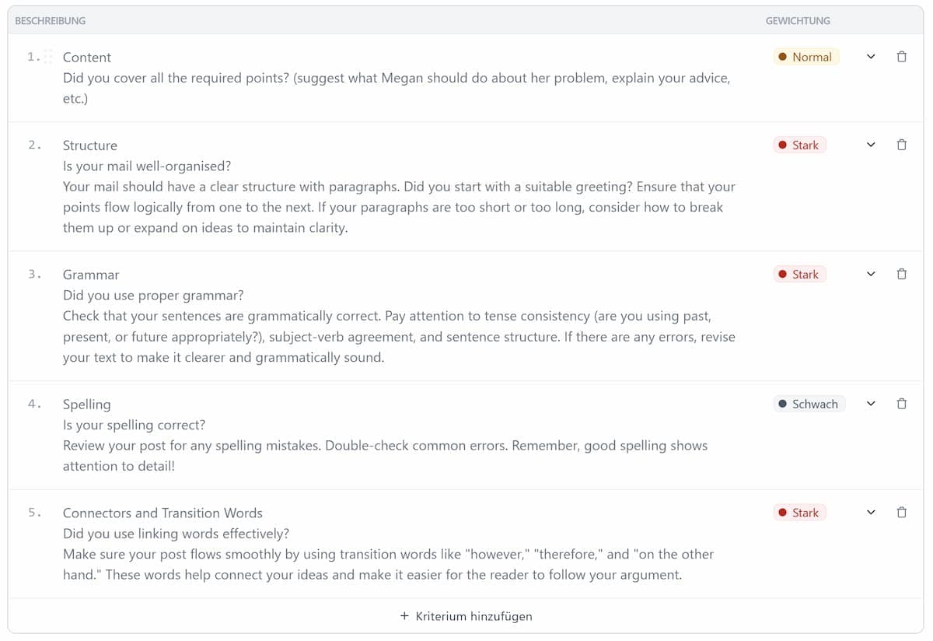Open weighting chevron for Connectors criterion
This screenshot has height=641, width=933.
[871, 513]
